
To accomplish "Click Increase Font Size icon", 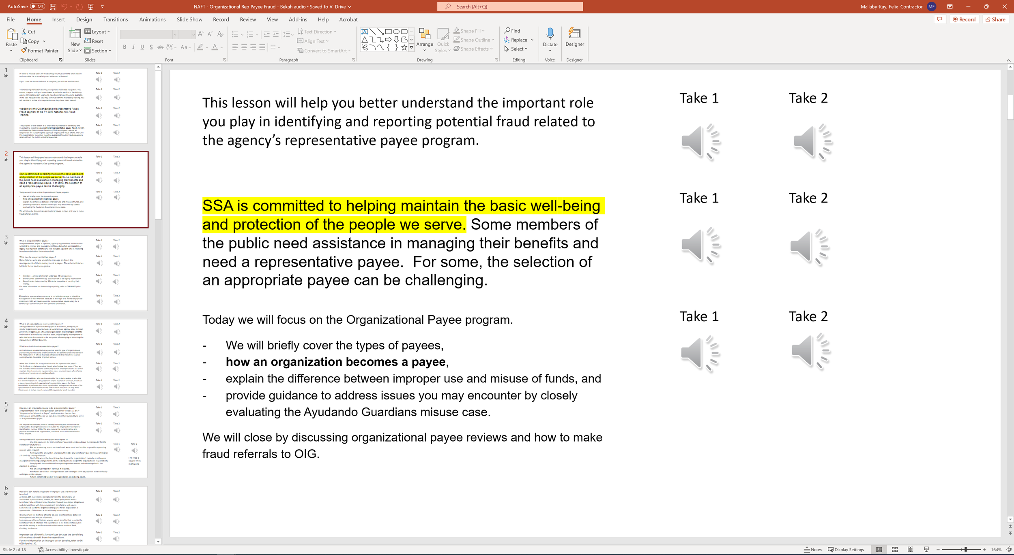I will click(201, 34).
